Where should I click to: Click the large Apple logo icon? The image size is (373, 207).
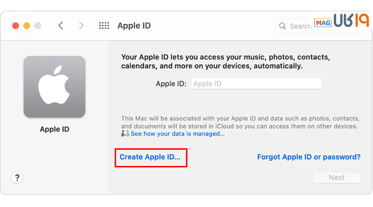(55, 87)
